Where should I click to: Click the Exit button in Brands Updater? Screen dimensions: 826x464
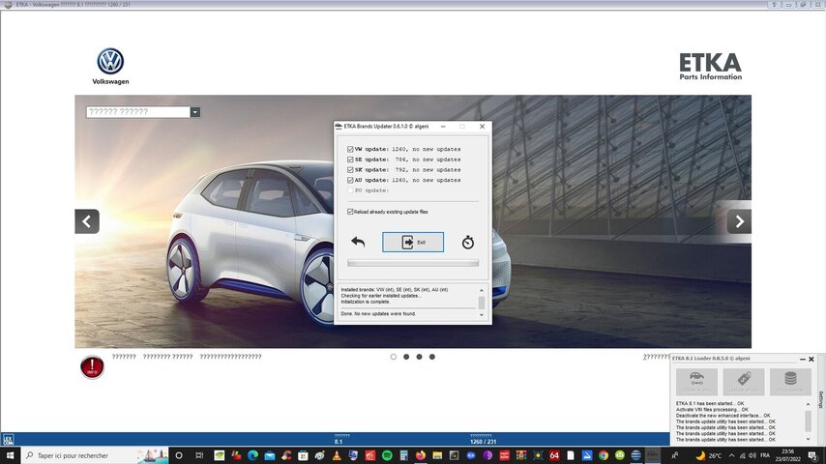(x=413, y=243)
